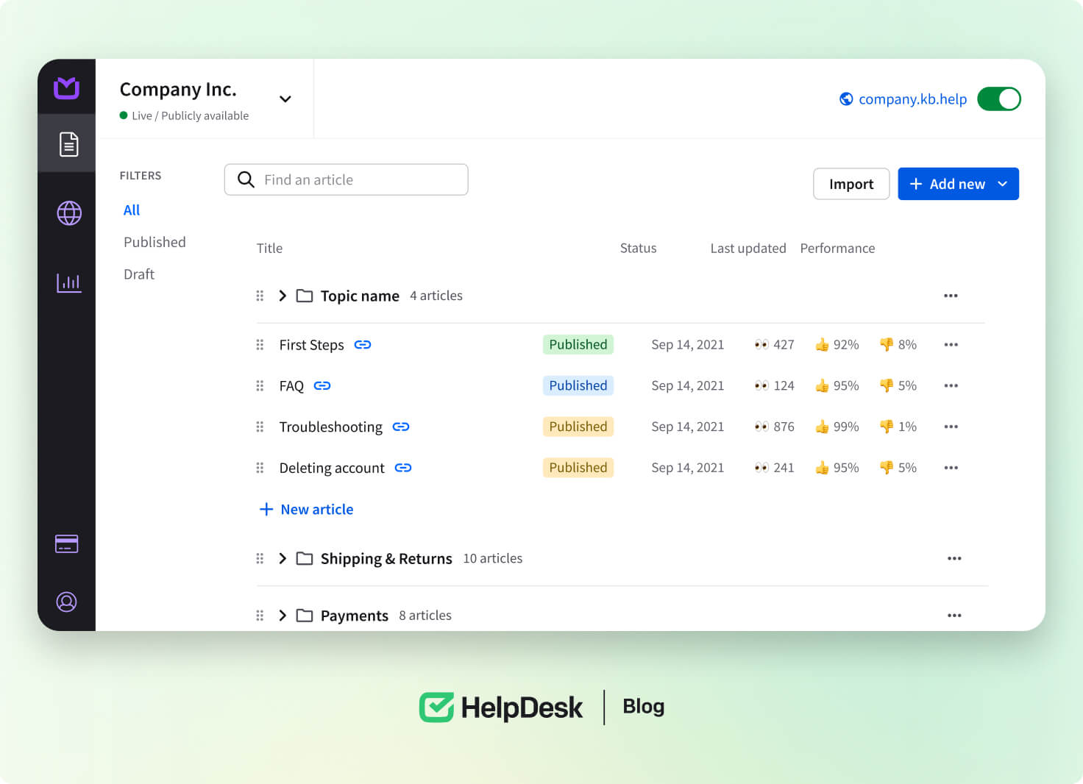Click the Import button

coord(851,184)
